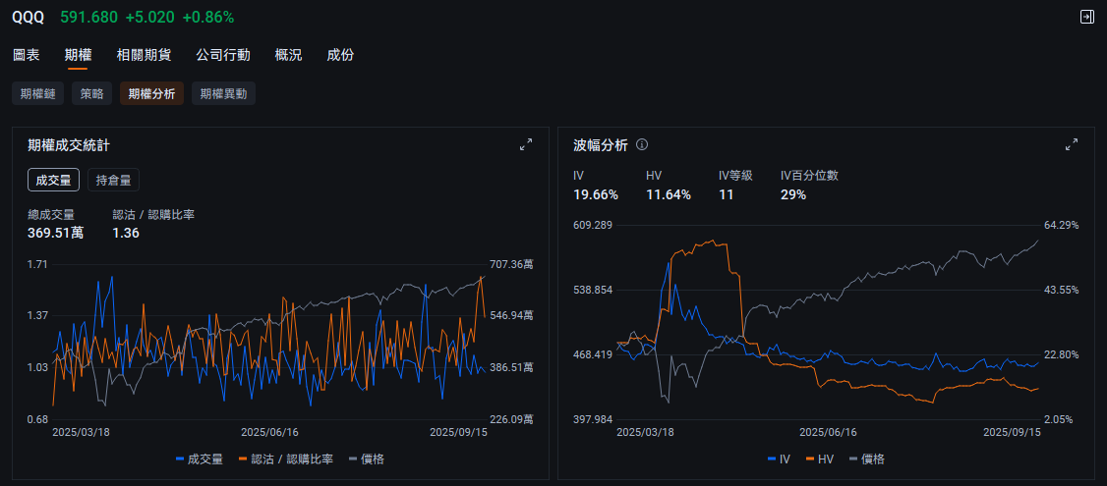Click the 2025/09/15 date in 波幅分析 chart
This screenshot has height=486, width=1107.
click(x=1012, y=432)
